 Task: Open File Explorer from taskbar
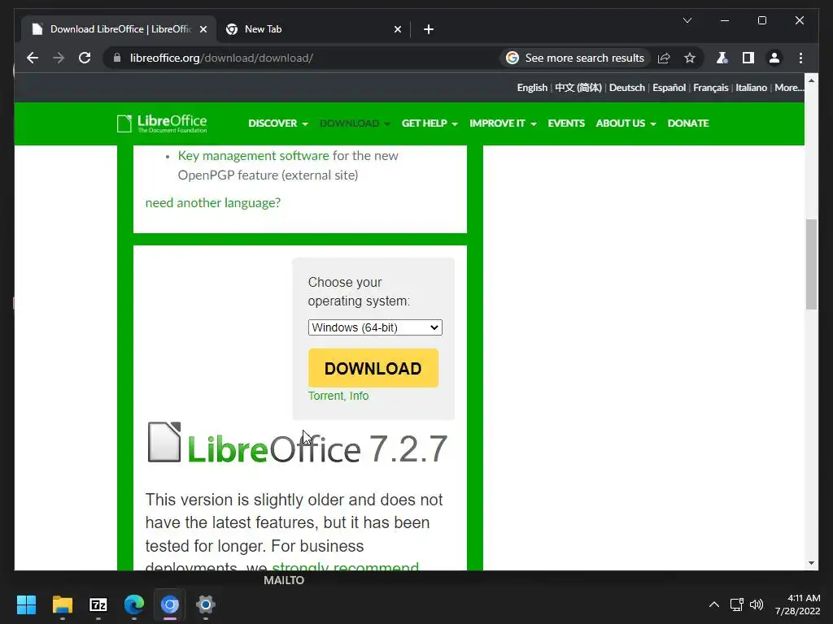(62, 604)
